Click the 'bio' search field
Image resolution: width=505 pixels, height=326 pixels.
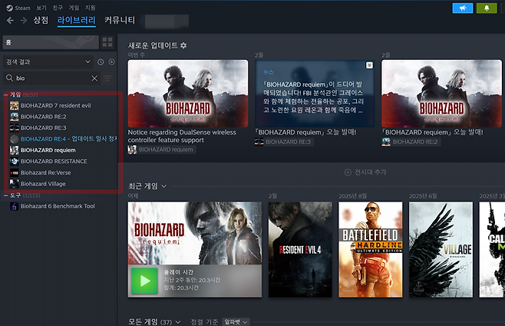(x=51, y=78)
